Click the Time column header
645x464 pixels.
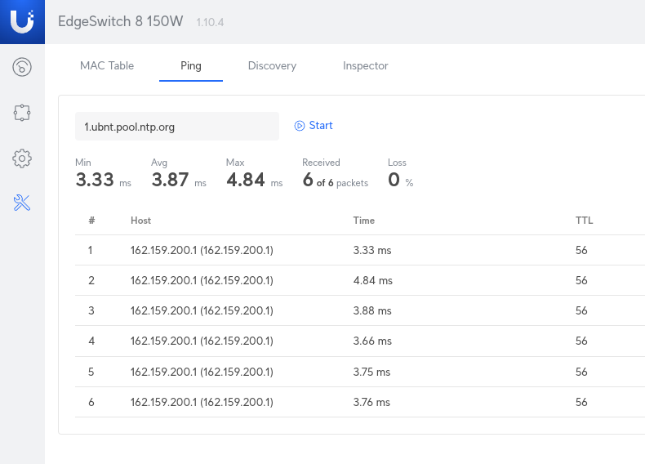363,221
